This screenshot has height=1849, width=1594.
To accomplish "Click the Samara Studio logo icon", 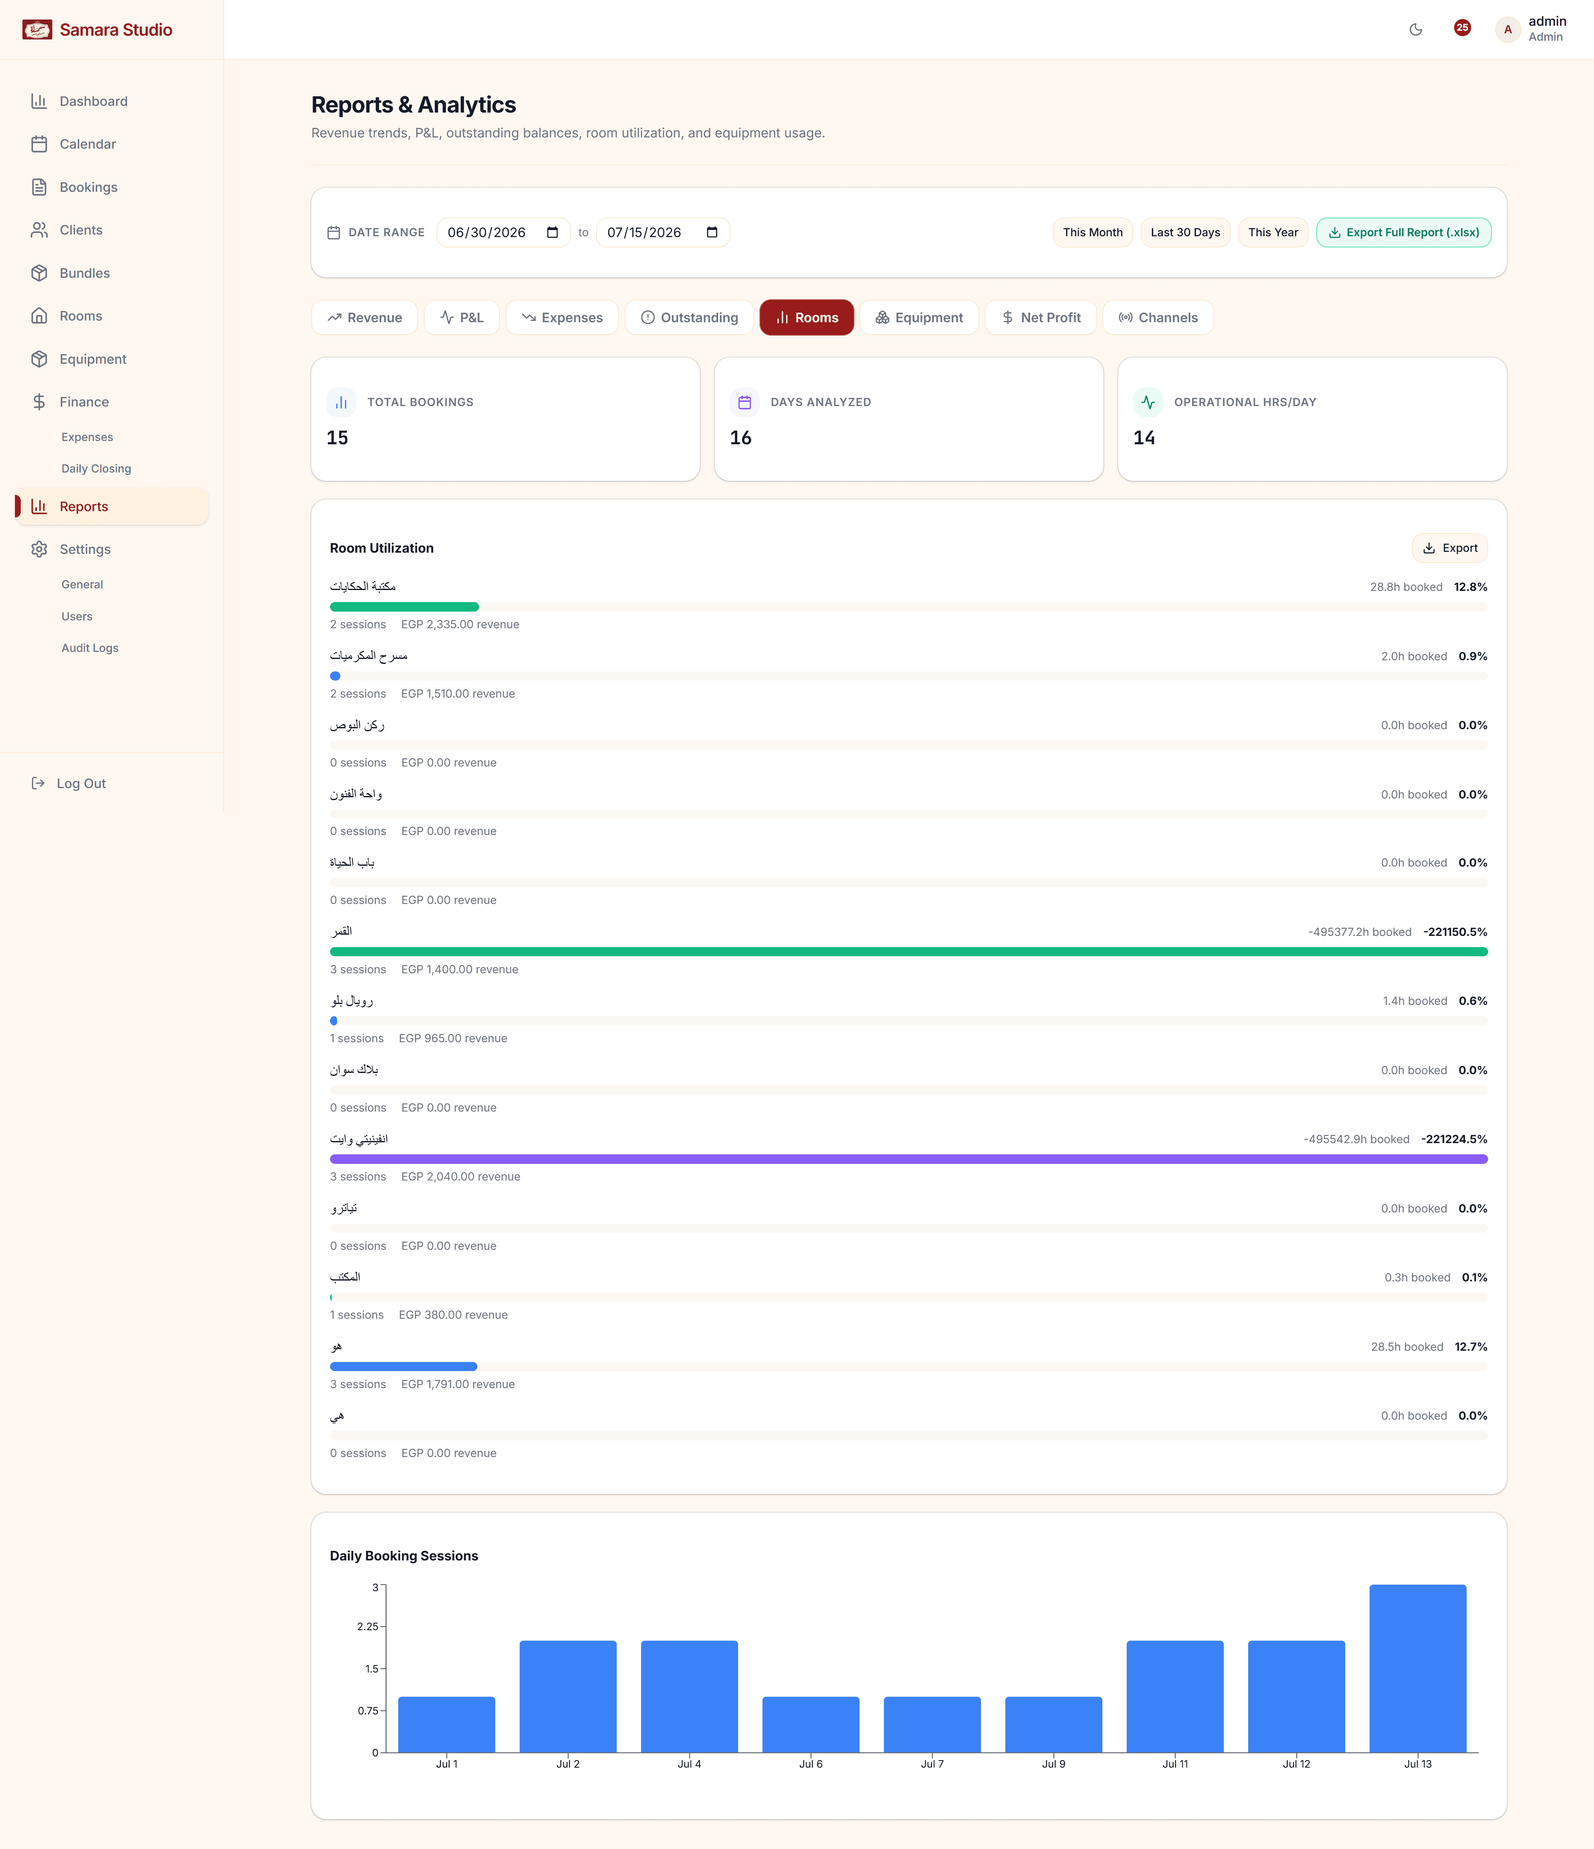I will tap(37, 29).
